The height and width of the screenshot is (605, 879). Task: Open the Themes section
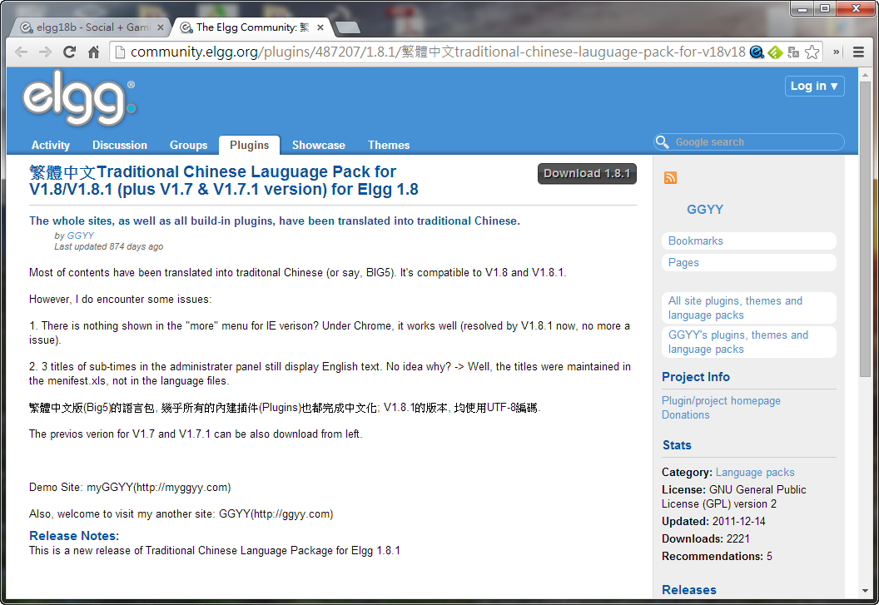389,145
